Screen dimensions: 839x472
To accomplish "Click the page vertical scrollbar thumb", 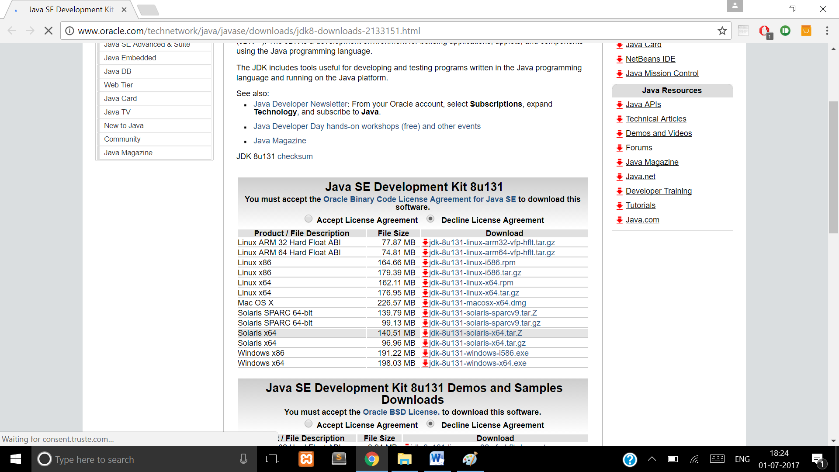I will pos(833,167).
